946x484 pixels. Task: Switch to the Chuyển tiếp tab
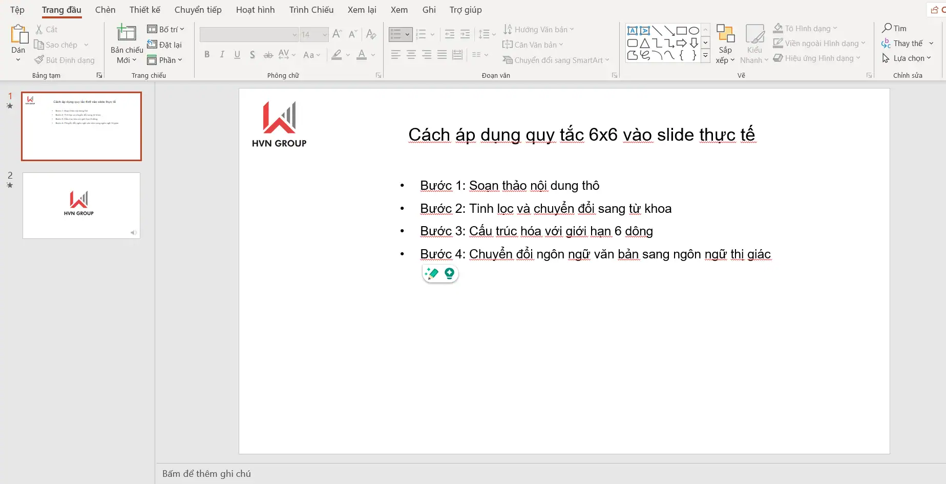pos(198,10)
